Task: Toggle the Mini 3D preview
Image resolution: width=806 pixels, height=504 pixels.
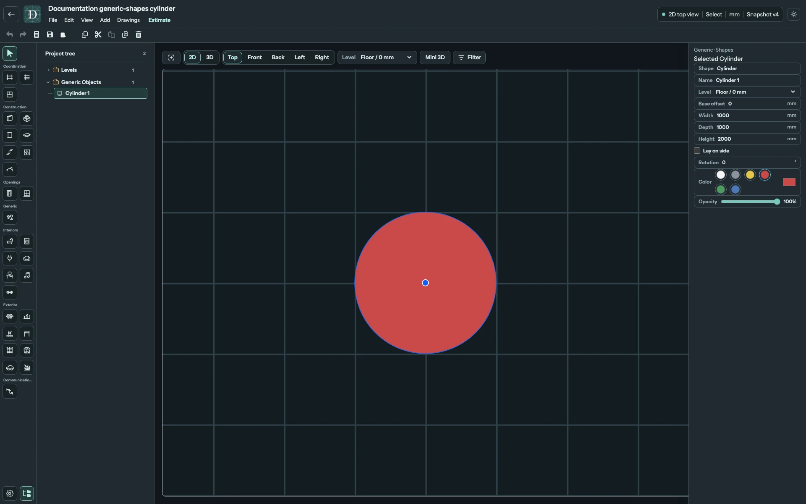Action: coord(435,58)
